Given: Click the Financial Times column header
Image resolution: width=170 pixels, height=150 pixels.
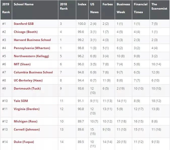Looking at the screenshot, I should [140, 8].
